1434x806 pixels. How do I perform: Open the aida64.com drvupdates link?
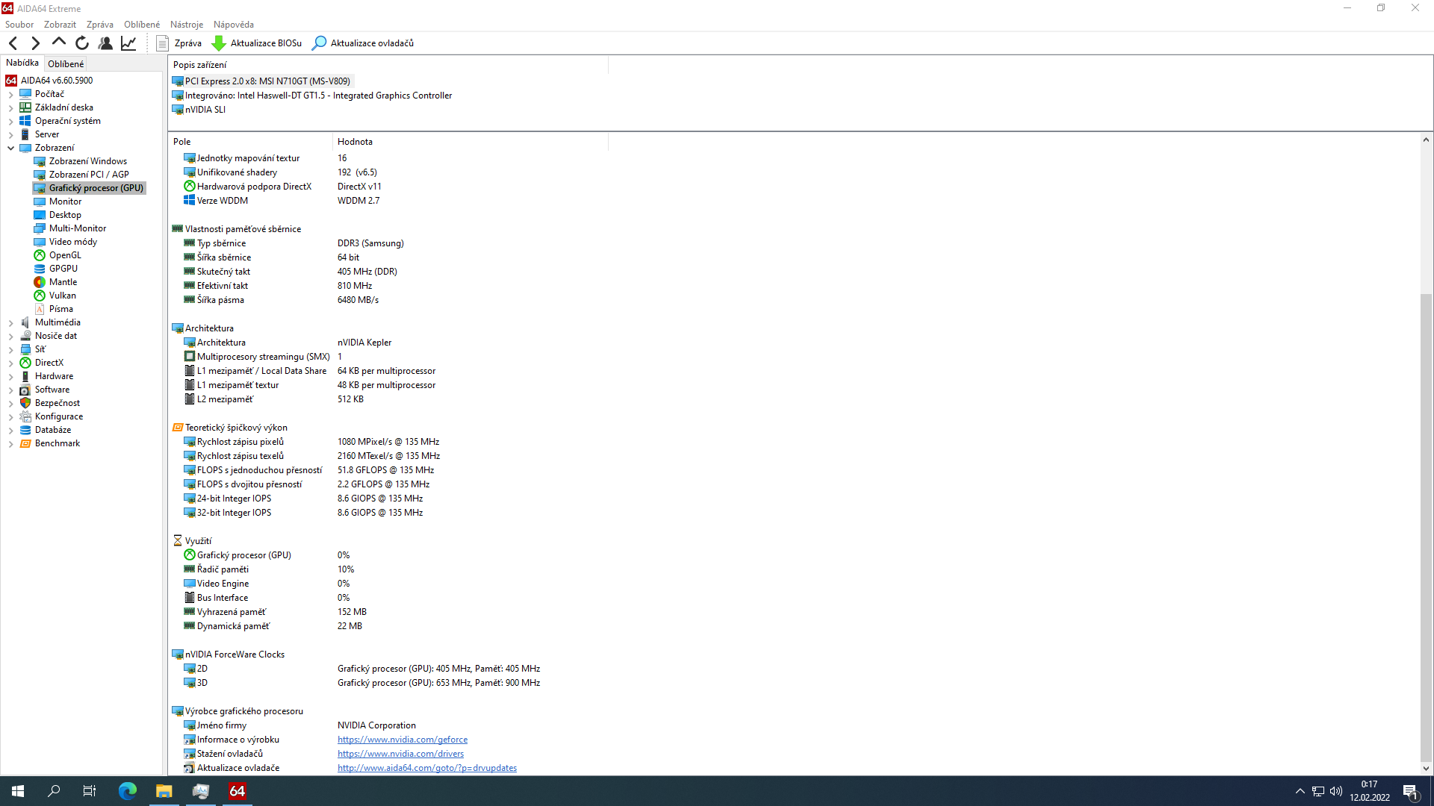pos(426,768)
